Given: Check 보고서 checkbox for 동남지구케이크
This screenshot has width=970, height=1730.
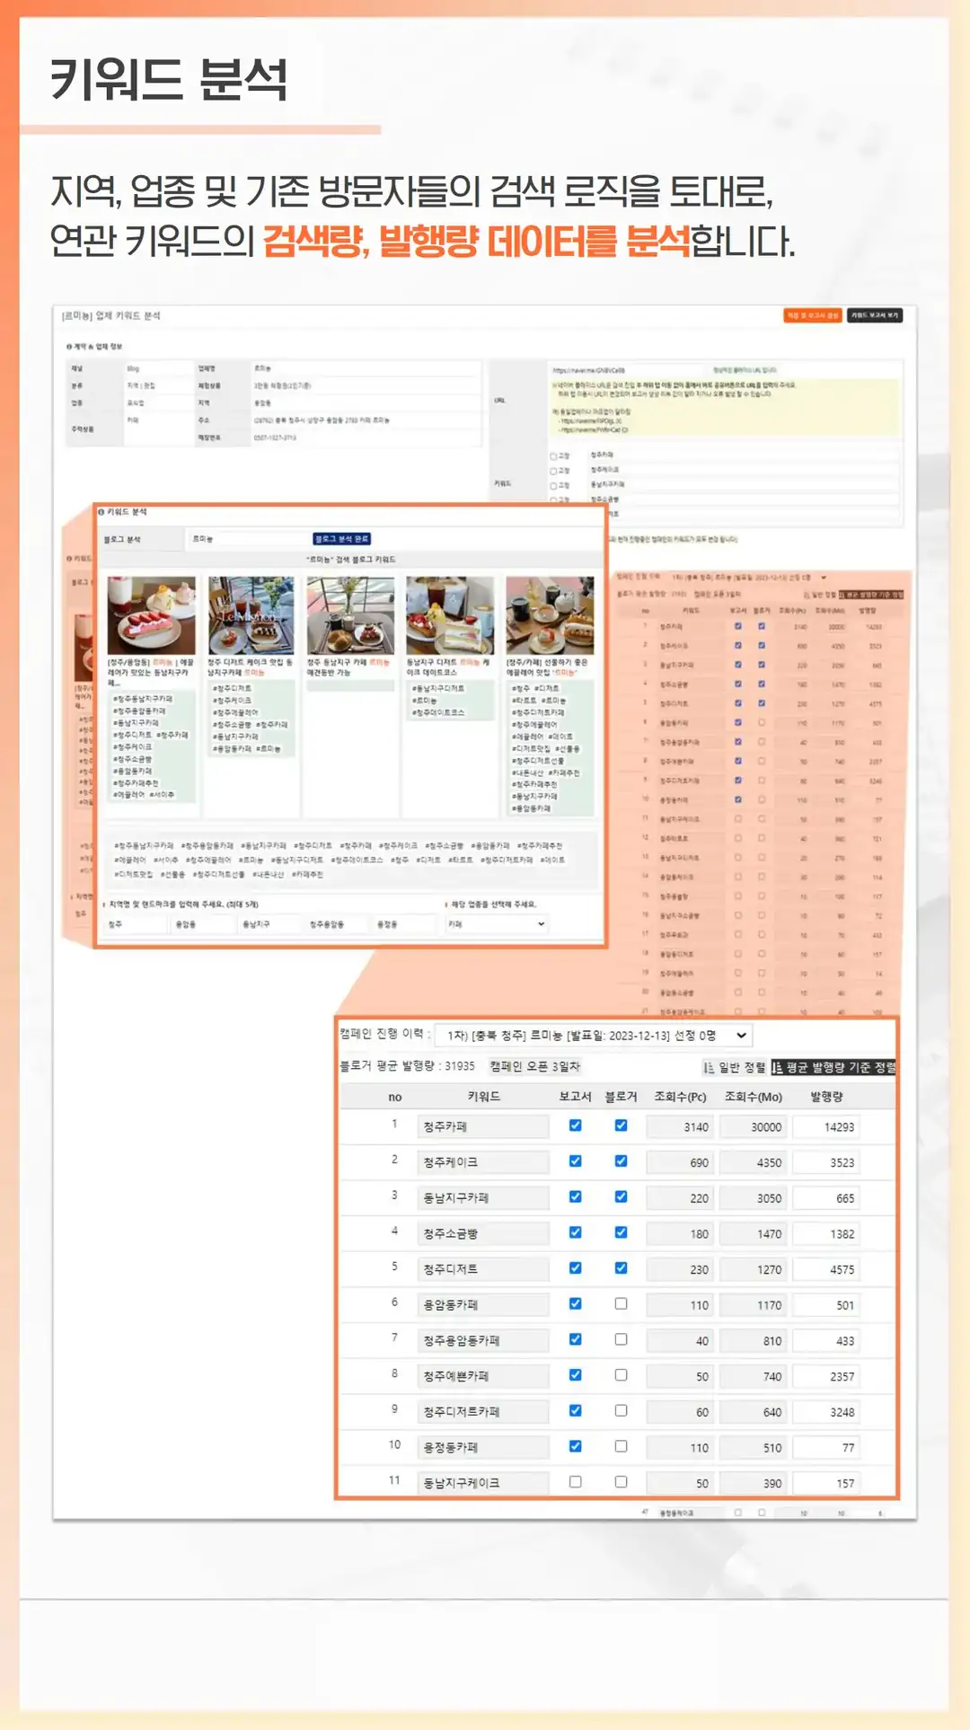Looking at the screenshot, I should pyautogui.click(x=575, y=1482).
